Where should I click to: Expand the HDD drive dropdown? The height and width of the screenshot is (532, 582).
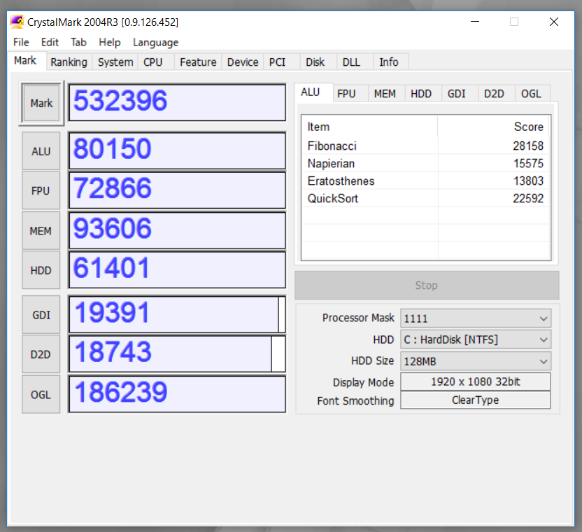click(x=476, y=339)
